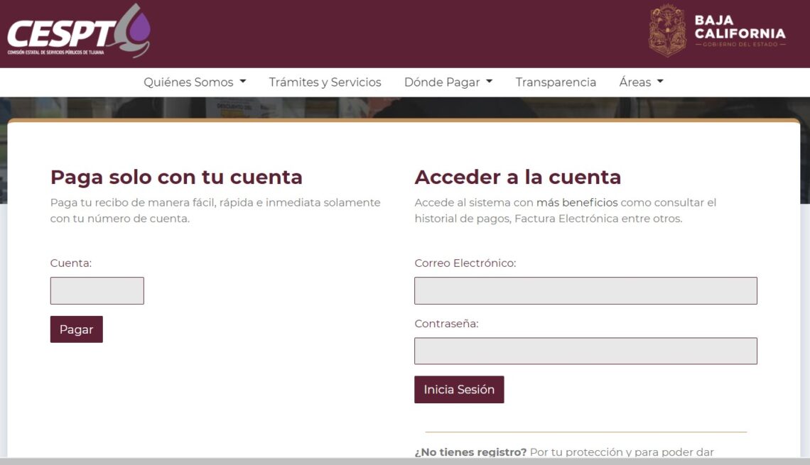Select the Correo Electrónico input field
Image resolution: width=810 pixels, height=465 pixels.
[585, 291]
